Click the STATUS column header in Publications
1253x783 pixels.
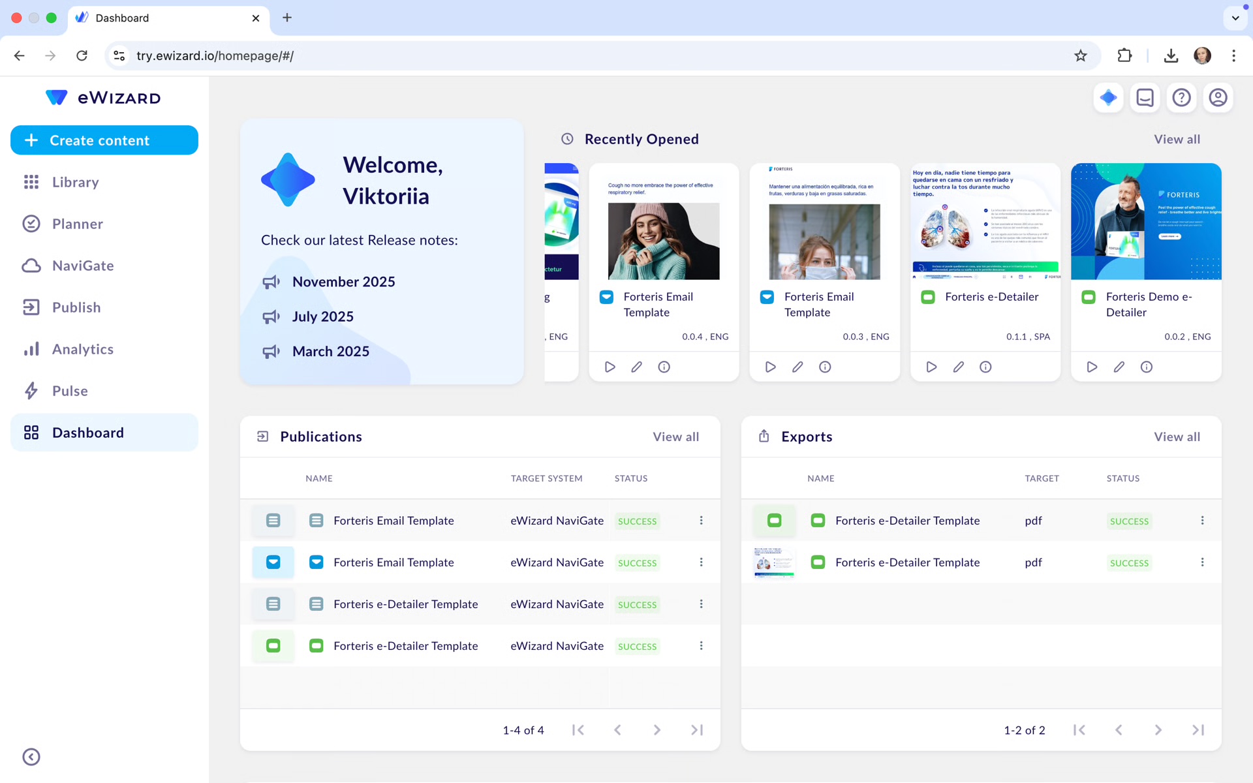630,478
